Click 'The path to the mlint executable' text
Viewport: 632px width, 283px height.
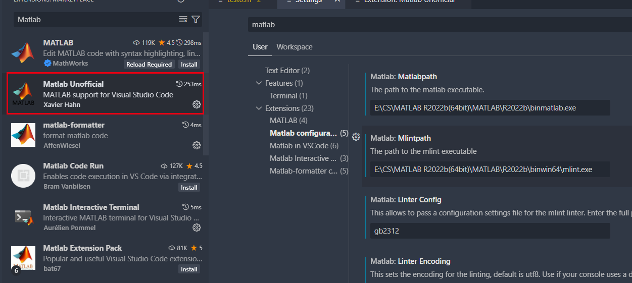[x=423, y=151]
